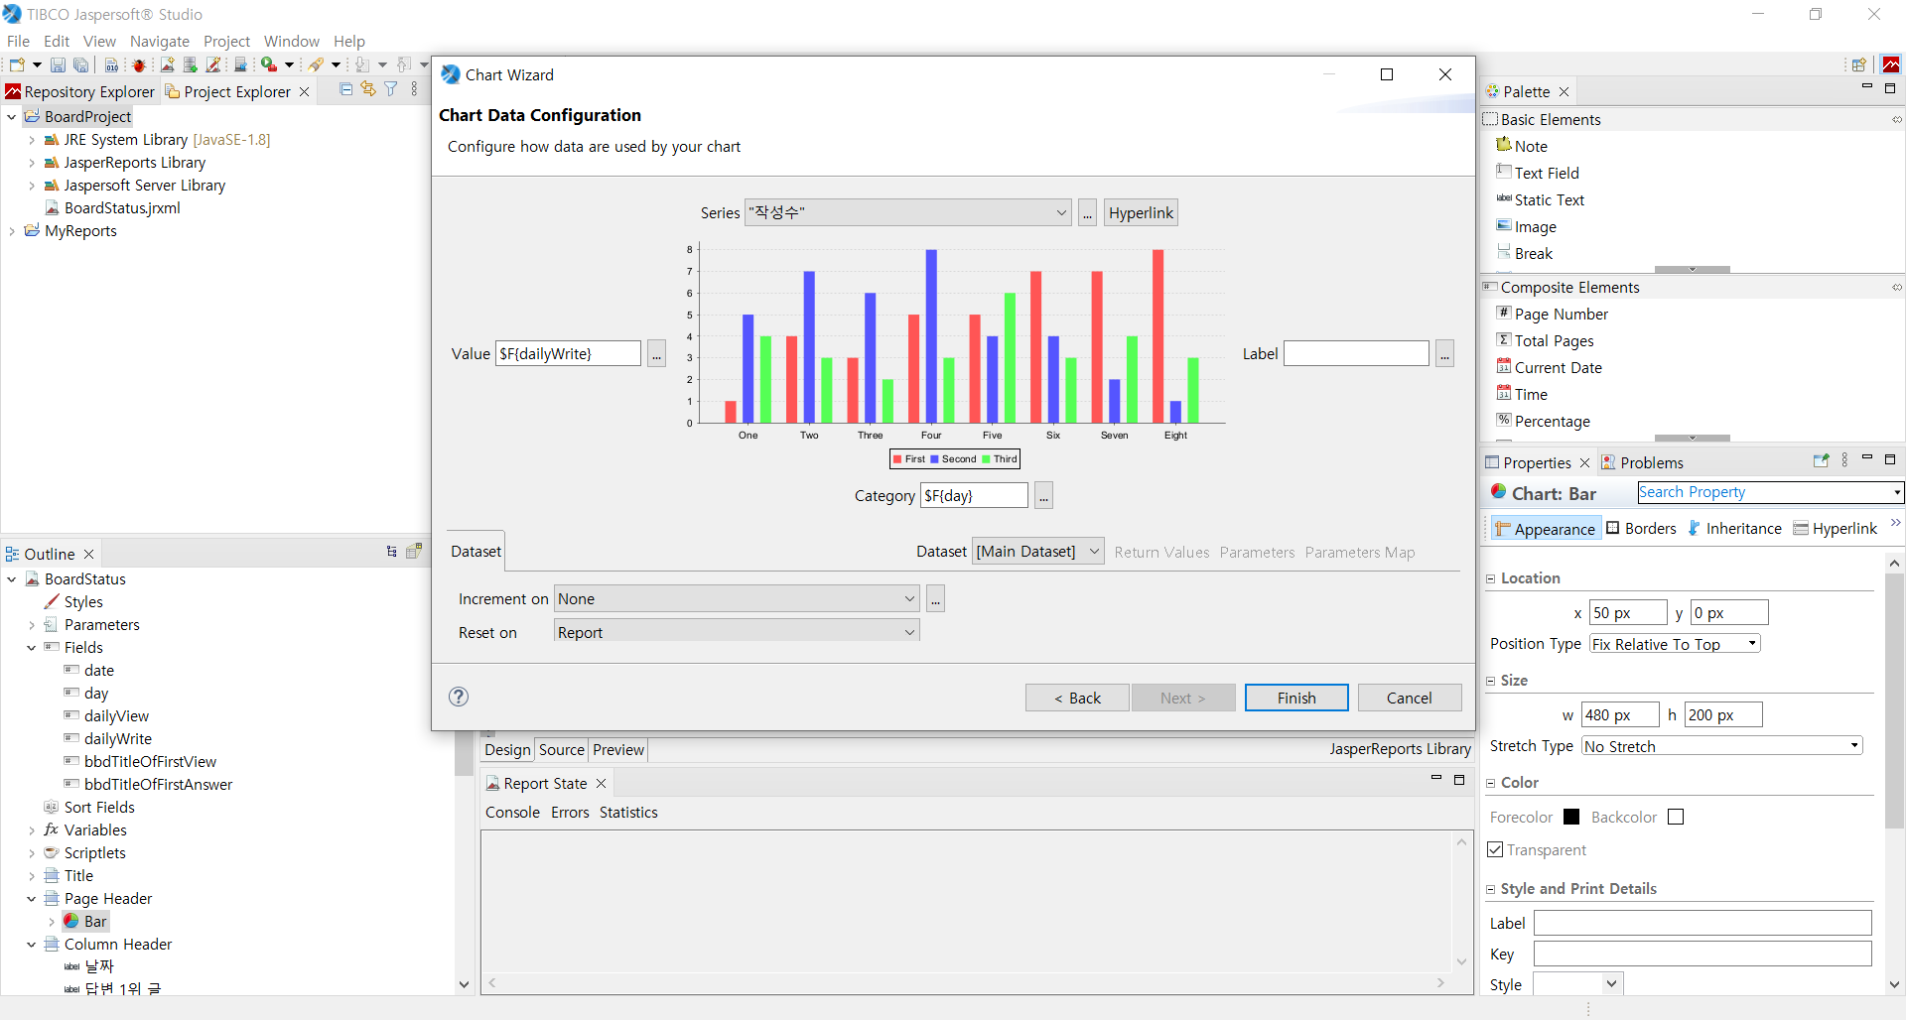Toggle the Transparent checkbox

pyautogui.click(x=1495, y=849)
